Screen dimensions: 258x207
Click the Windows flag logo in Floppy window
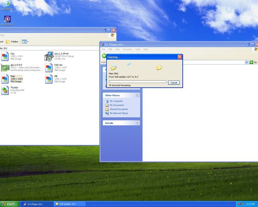[256, 49]
